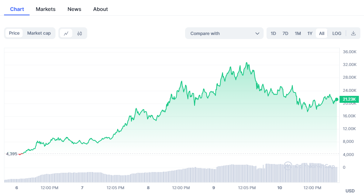Toggle Price view on the chart

(x=14, y=33)
